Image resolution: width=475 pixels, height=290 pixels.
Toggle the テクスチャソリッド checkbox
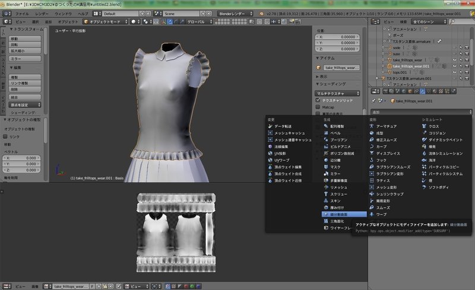318,100
